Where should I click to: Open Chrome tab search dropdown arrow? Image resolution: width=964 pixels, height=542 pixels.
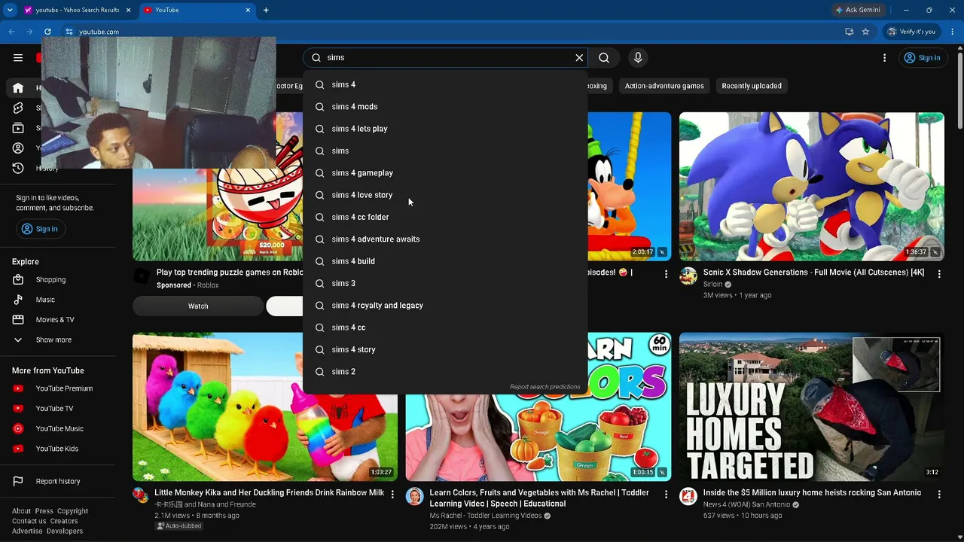tap(10, 10)
